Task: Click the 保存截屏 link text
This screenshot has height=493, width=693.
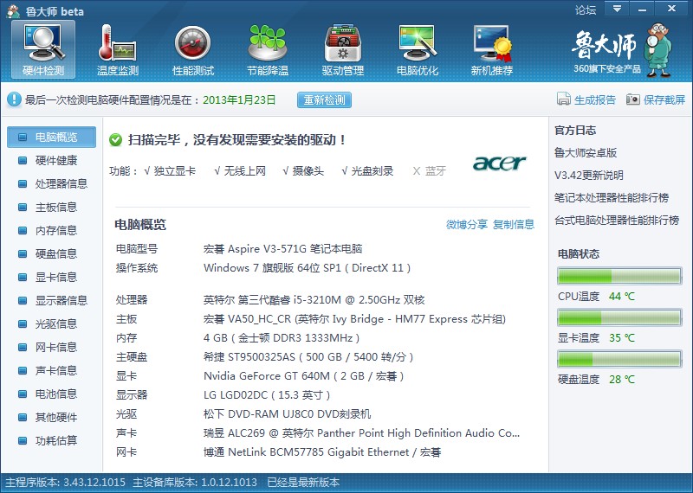Action: pos(664,99)
